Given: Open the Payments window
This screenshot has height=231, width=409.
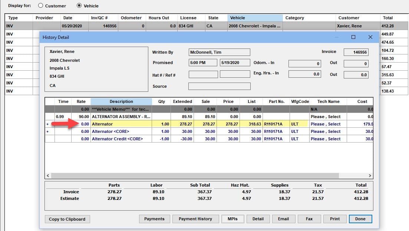Looking at the screenshot, I should tap(154, 219).
